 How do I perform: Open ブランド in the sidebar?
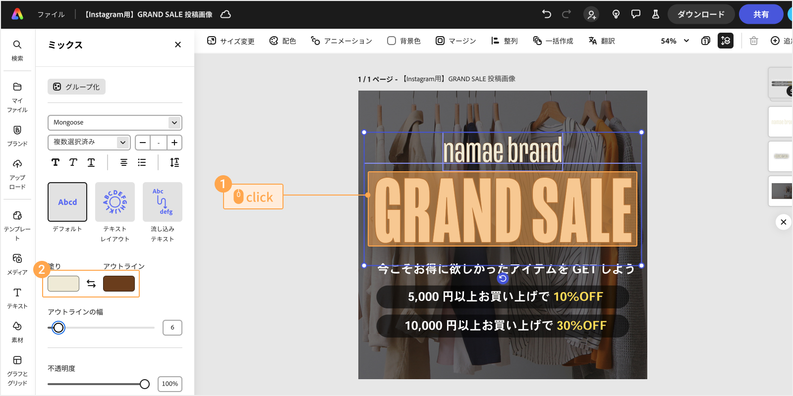17,136
